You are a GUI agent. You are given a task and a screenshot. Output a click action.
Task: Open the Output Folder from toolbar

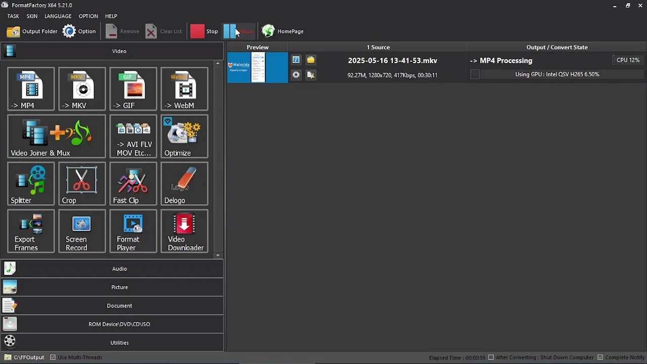32,31
